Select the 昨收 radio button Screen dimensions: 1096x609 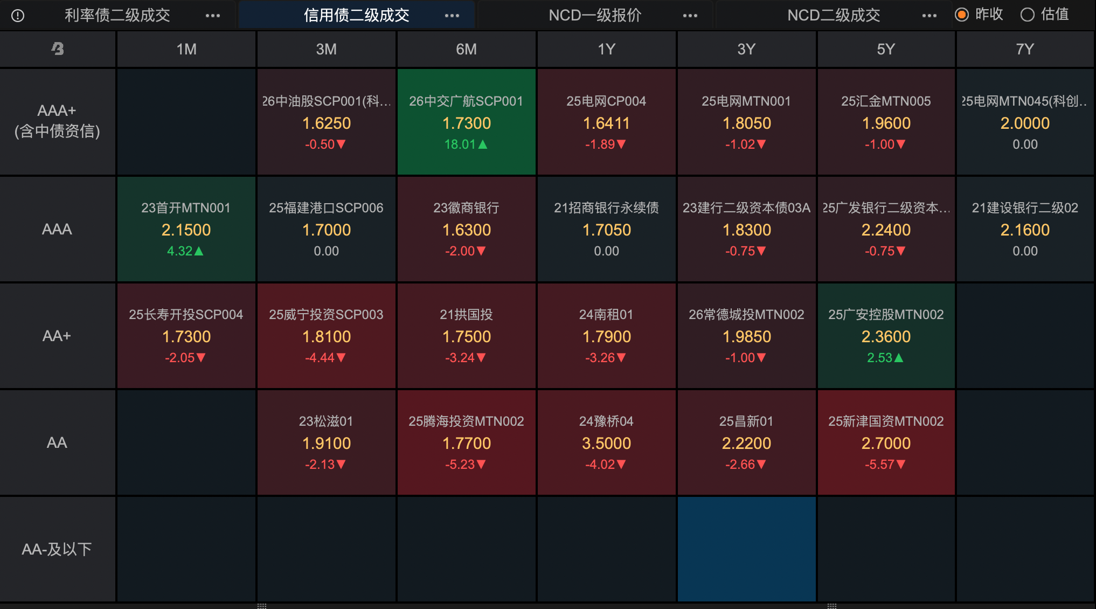pos(962,15)
